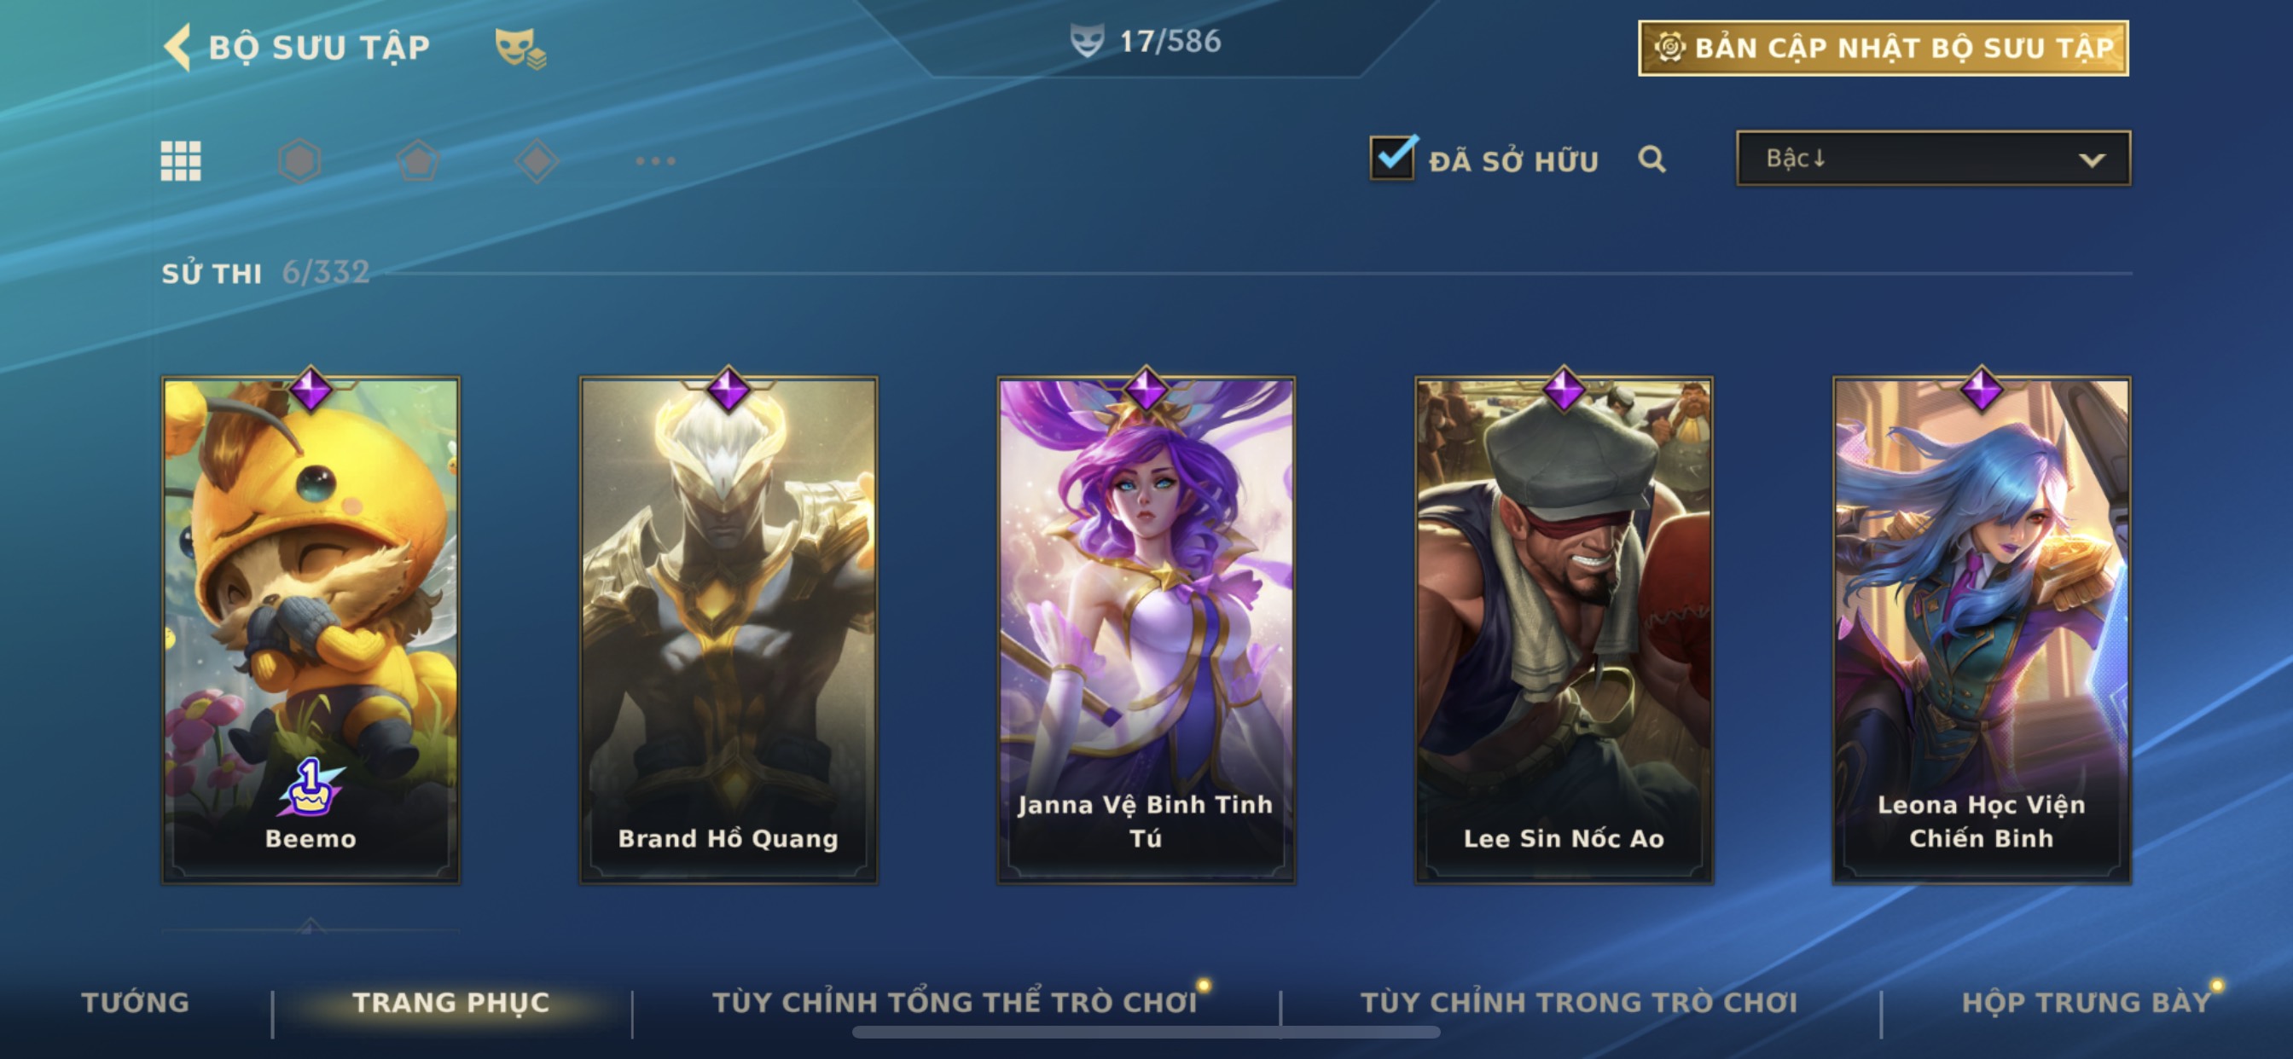The image size is (2293, 1059).
Task: Select the Beemo skin card
Action: tap(311, 629)
